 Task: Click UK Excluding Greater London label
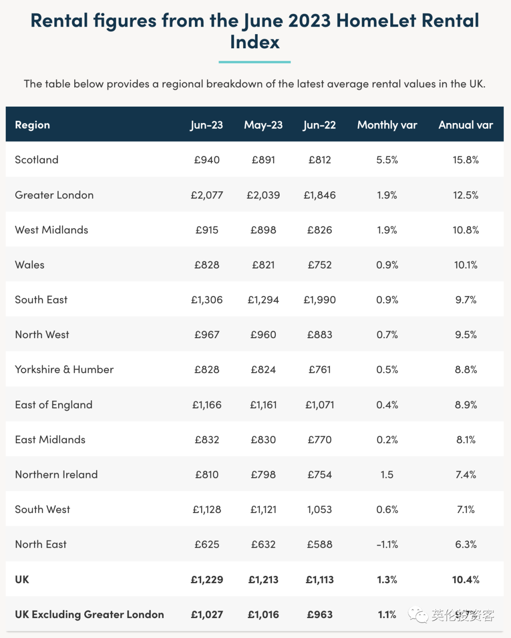89,614
